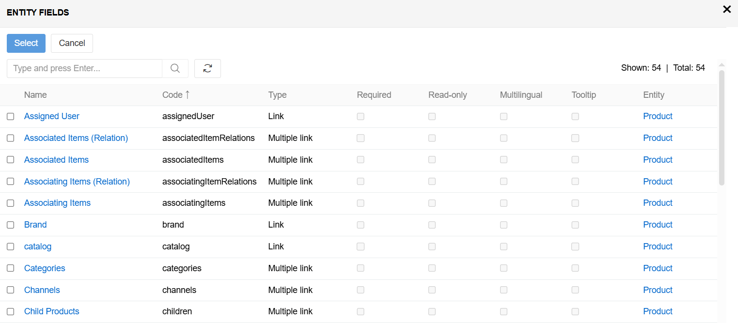Sort by the Name column header
Screen dimensions: 738x323
[35, 95]
